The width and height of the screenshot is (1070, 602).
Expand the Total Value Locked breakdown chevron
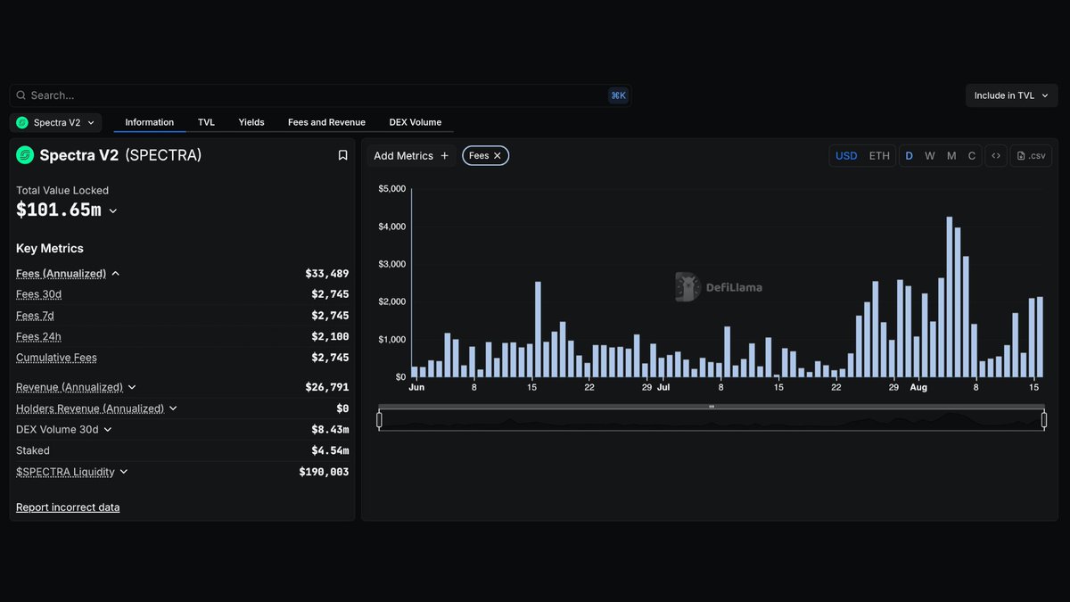[112, 211]
